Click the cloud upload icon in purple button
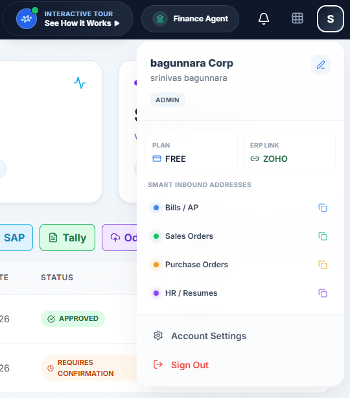Image resolution: width=350 pixels, height=398 pixels. (x=115, y=238)
